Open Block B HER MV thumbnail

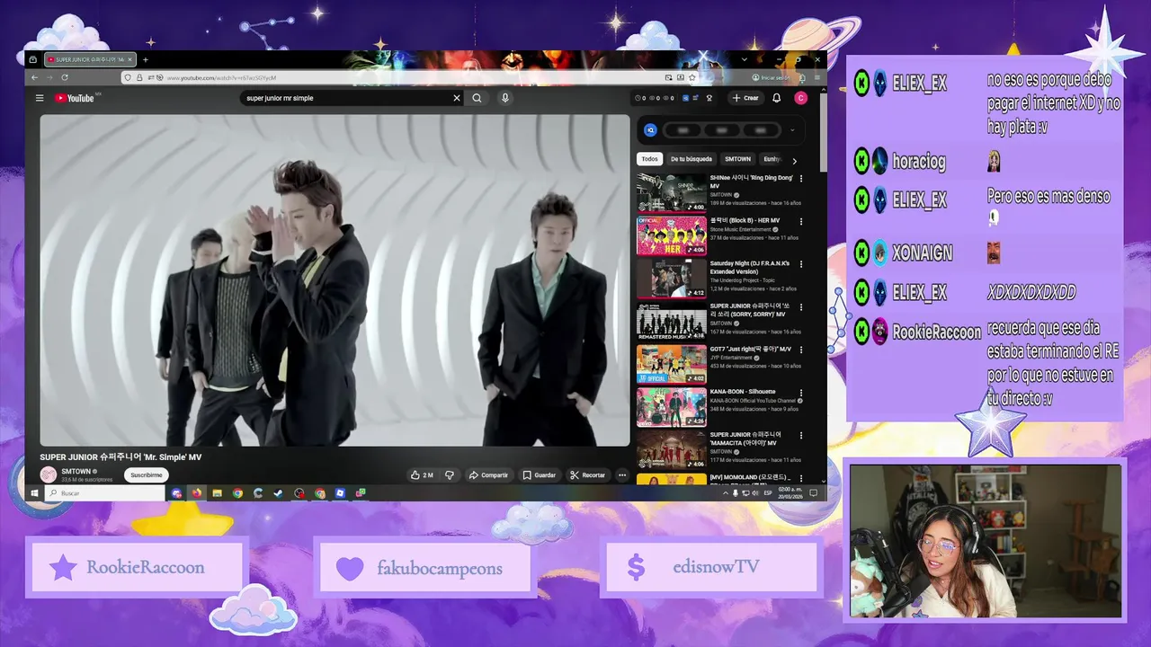tap(672, 235)
